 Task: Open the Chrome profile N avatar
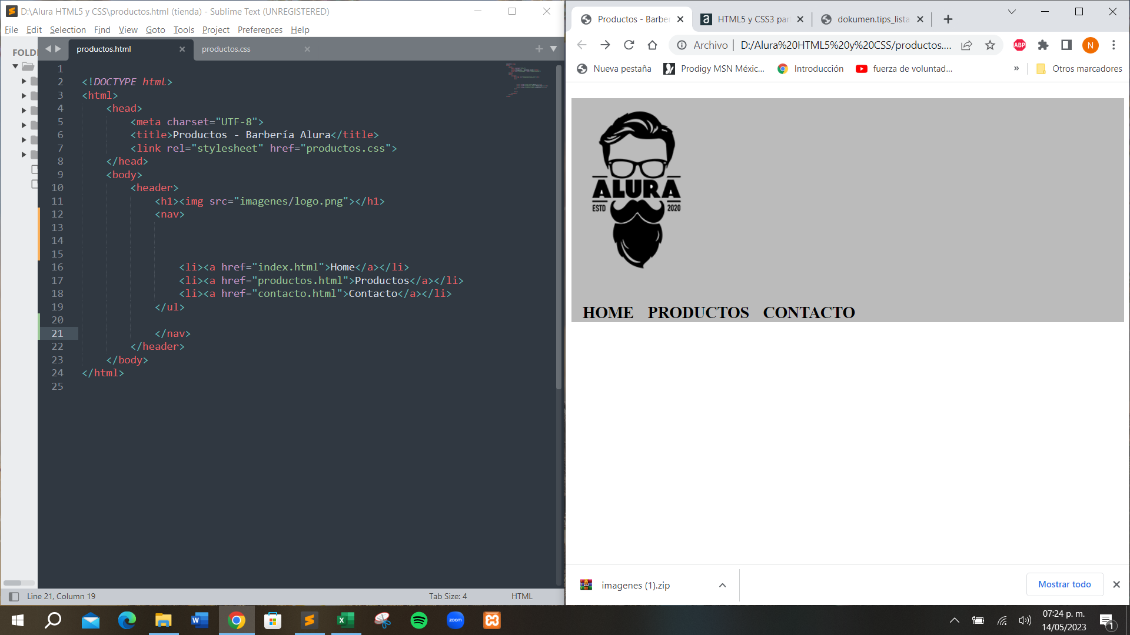click(x=1090, y=45)
